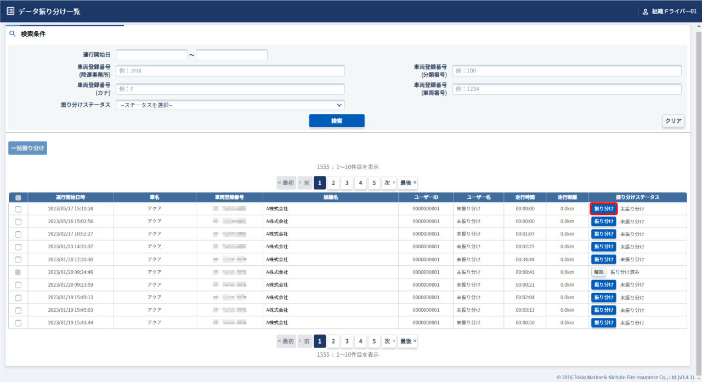Viewport: 702px width, 382px height.
Task: Check the row dated 2023/05/17 15:10:24
Action: point(18,209)
